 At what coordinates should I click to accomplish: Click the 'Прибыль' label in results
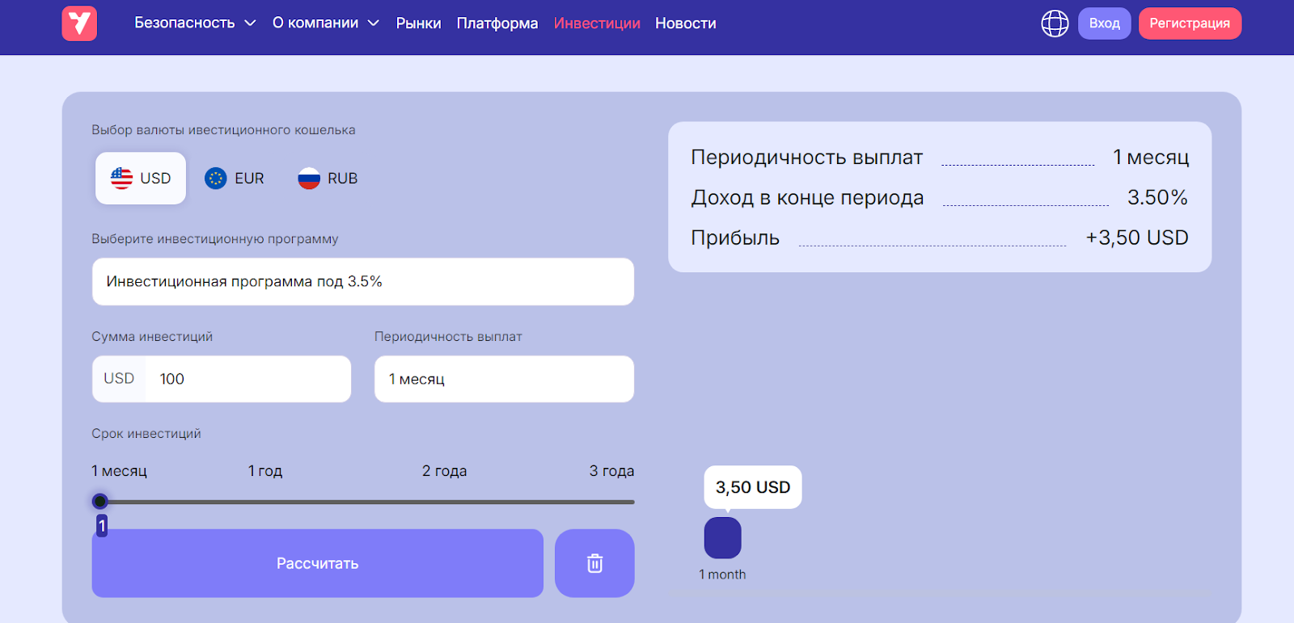pyautogui.click(x=735, y=238)
